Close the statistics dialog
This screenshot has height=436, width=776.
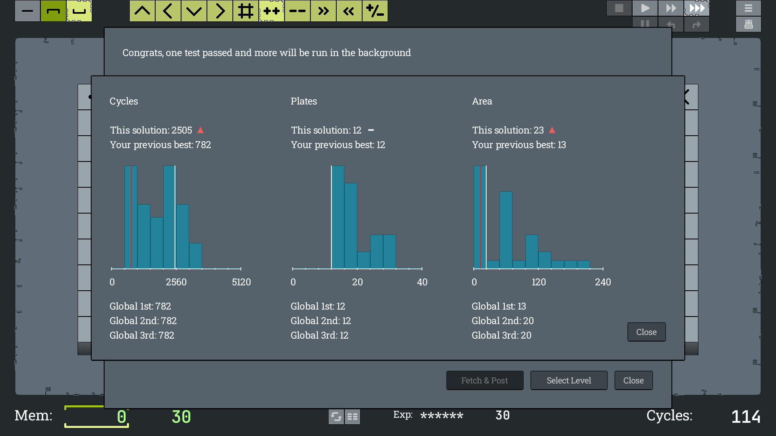[646, 332]
